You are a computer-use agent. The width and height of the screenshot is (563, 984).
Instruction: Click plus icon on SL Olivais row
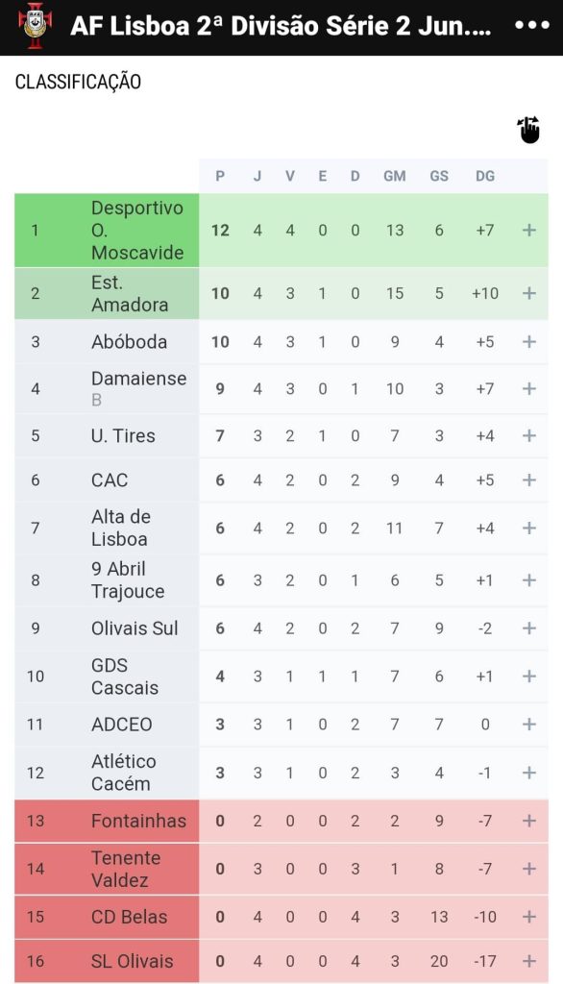tap(529, 961)
